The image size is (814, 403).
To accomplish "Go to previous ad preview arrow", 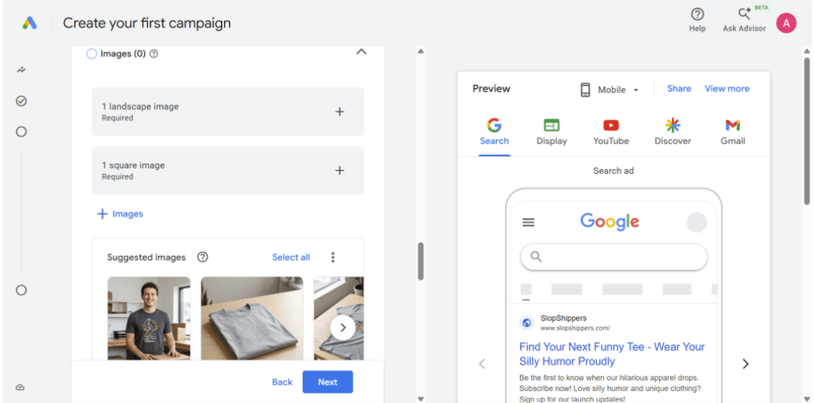I will (482, 363).
